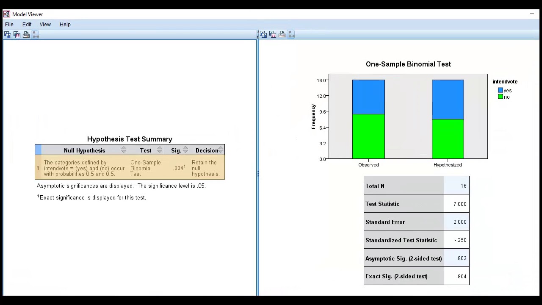Click the 'Total N' row label
The image size is (542, 305).
(375, 186)
